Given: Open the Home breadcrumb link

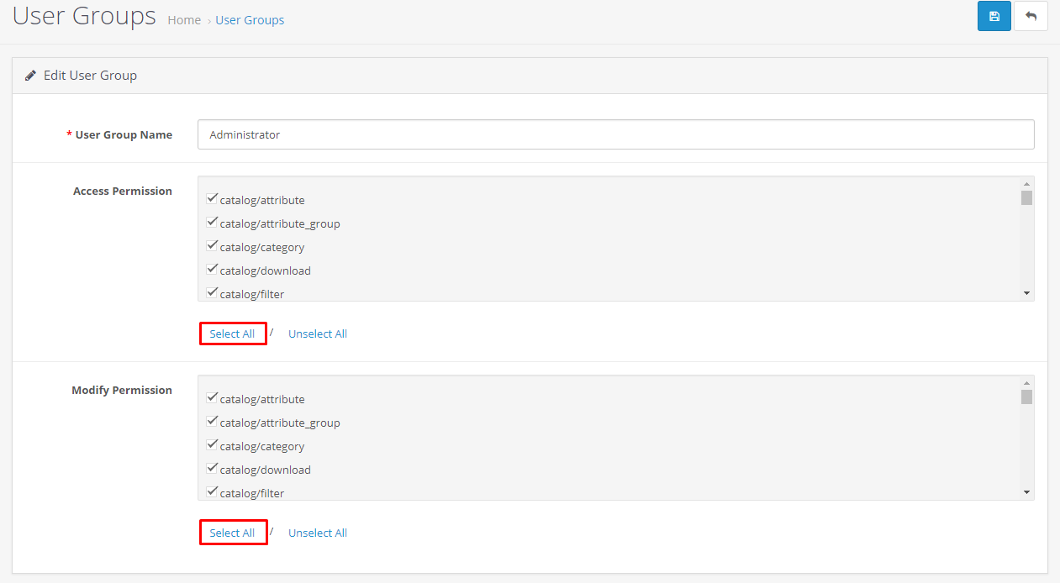Looking at the screenshot, I should pyautogui.click(x=184, y=20).
